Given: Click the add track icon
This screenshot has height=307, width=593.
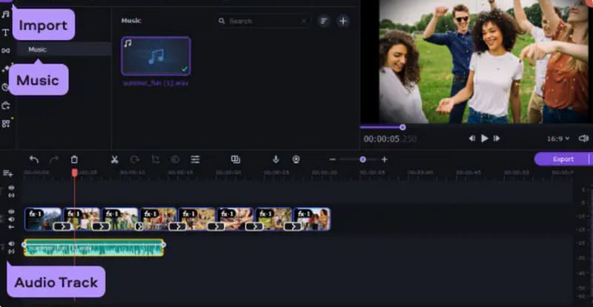Looking at the screenshot, I should point(7,173).
